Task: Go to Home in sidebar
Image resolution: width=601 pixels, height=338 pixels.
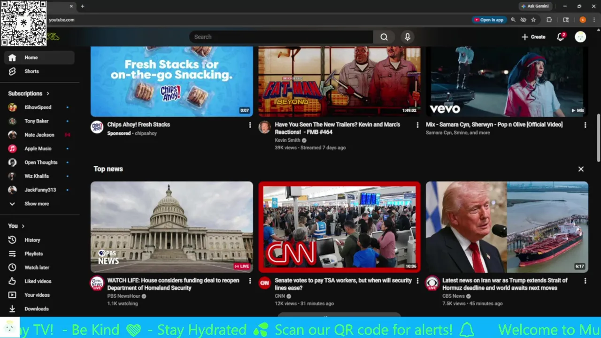Action: point(39,58)
